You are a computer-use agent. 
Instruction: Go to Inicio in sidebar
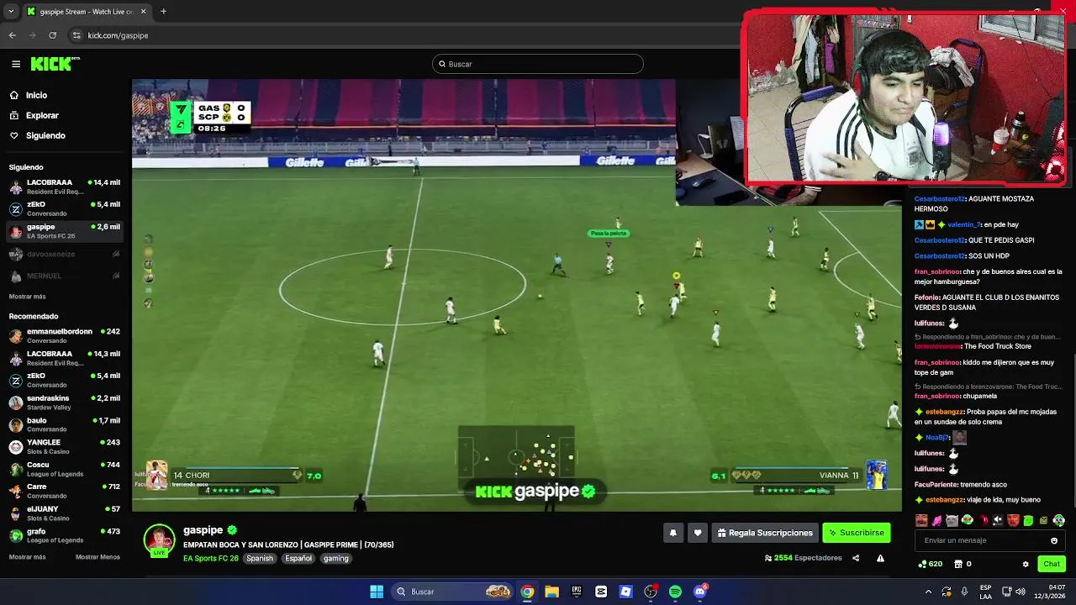36,95
